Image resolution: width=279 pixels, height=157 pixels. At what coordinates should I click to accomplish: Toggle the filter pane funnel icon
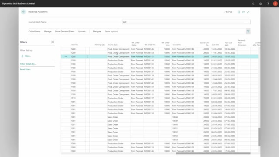248,31
